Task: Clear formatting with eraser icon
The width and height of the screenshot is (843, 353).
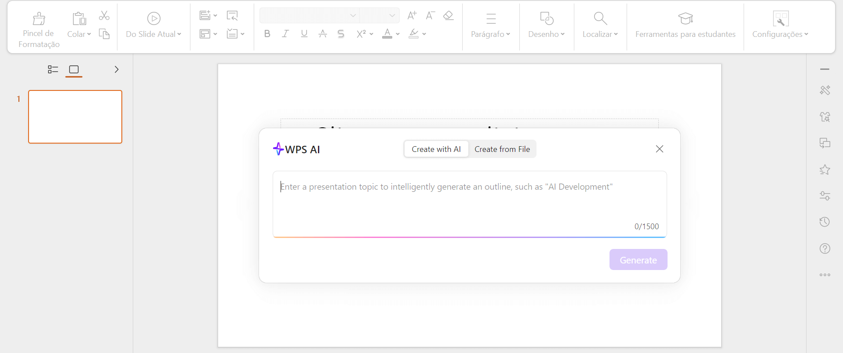Action: 448,15
